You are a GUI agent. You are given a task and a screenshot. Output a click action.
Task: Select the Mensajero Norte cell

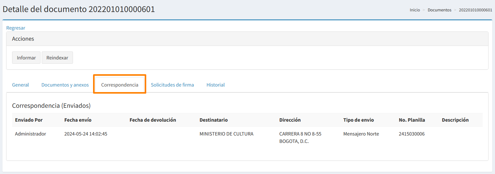click(361, 134)
